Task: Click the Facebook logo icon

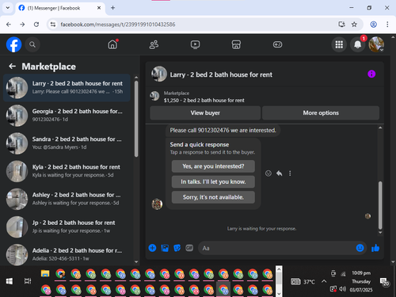Action: point(13,44)
